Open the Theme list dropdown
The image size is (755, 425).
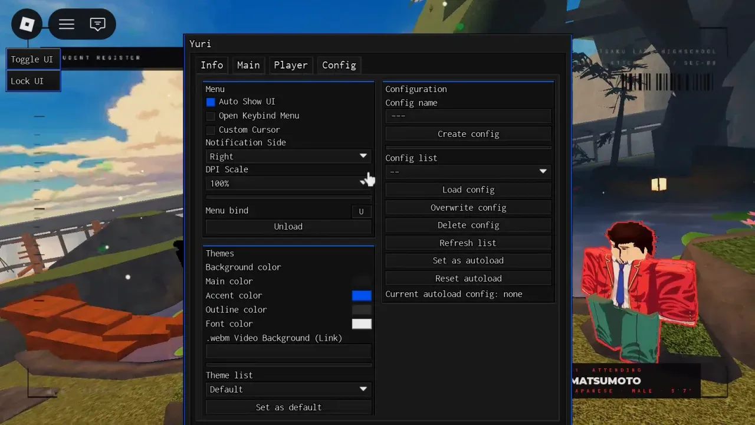click(x=288, y=390)
